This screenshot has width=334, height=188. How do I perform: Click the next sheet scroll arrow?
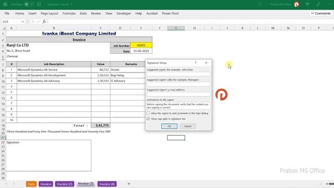(14, 184)
